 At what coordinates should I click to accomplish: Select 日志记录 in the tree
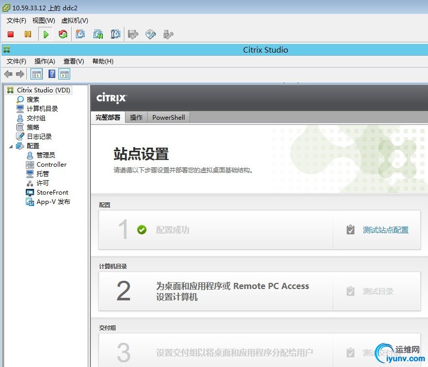(x=39, y=137)
